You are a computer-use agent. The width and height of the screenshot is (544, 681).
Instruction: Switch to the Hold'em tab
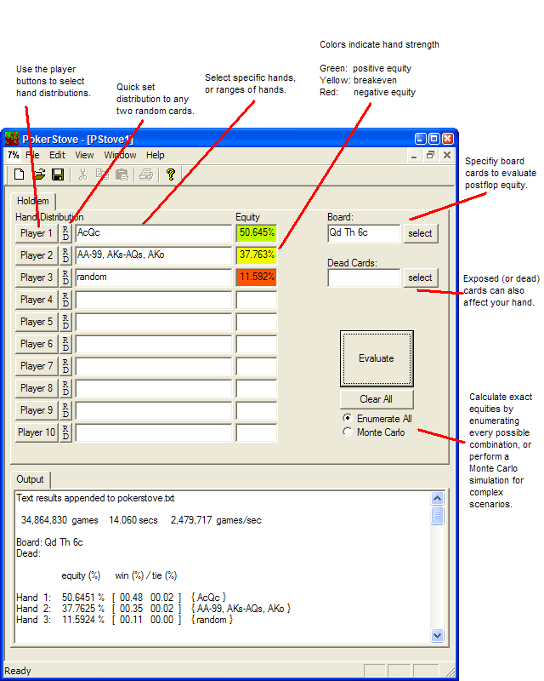pyautogui.click(x=33, y=201)
